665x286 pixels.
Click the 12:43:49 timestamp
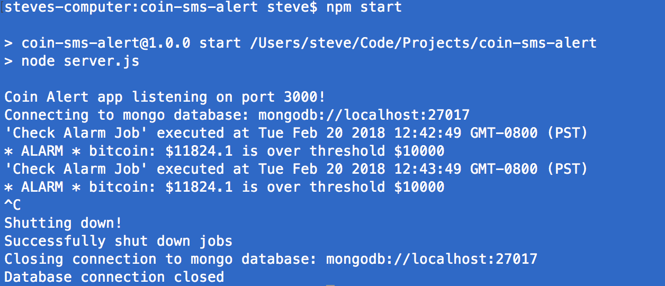coord(427,169)
